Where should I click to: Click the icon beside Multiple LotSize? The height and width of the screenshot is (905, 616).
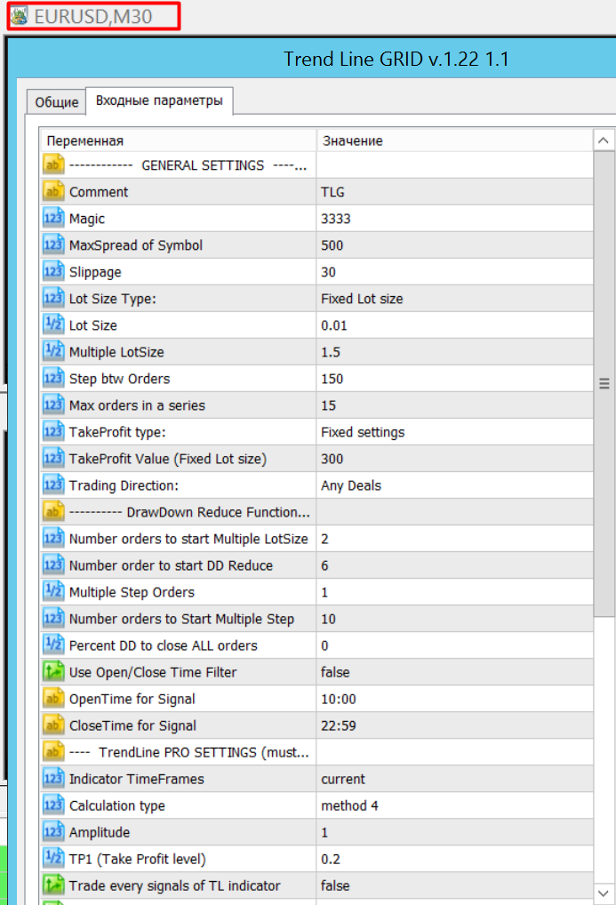click(x=53, y=351)
